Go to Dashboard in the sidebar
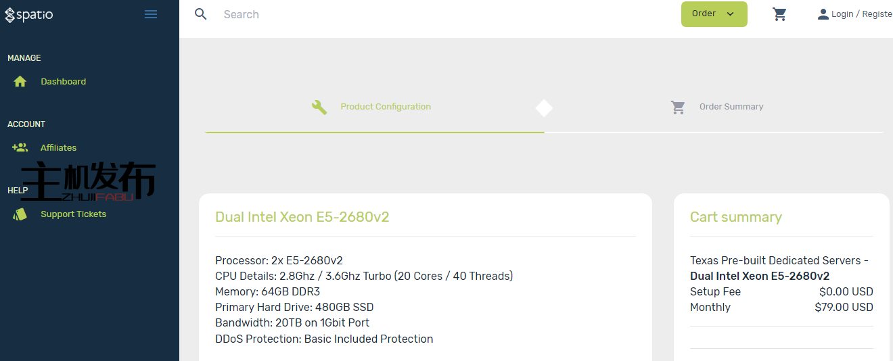Screen dimensions: 893x361 tap(63, 82)
